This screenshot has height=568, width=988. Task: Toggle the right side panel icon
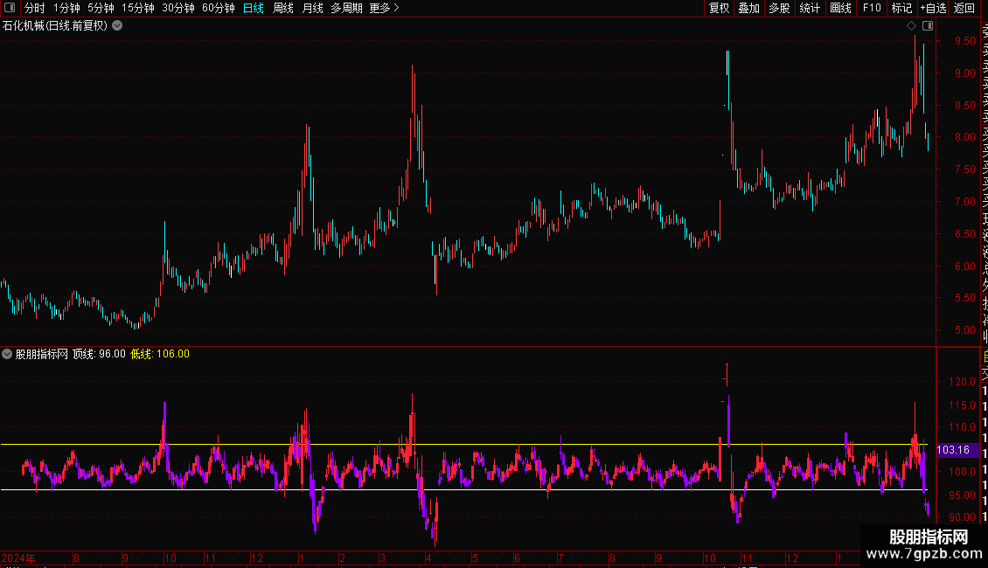pyautogui.click(x=928, y=26)
